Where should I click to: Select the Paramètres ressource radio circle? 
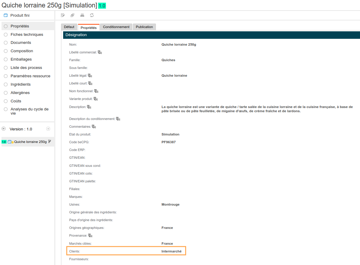coord(6,76)
